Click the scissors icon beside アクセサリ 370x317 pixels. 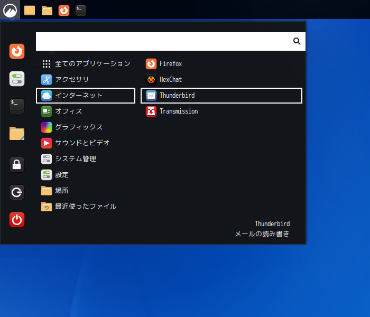47,79
